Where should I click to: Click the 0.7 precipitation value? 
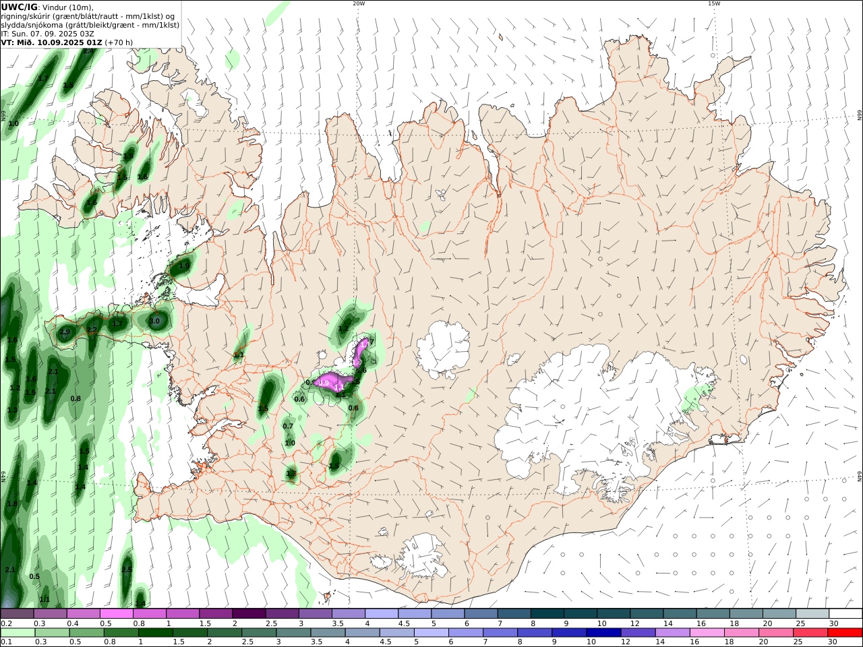(288, 426)
